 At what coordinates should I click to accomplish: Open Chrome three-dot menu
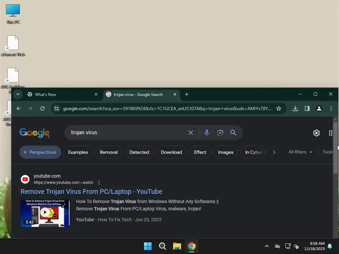click(331, 108)
